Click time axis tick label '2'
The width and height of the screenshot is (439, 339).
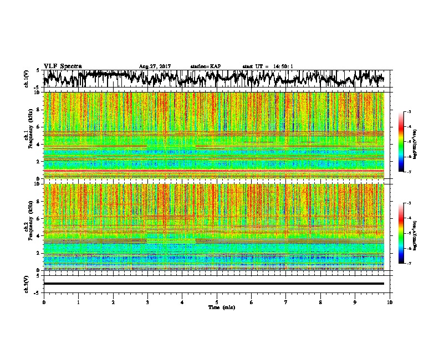coord(113,302)
